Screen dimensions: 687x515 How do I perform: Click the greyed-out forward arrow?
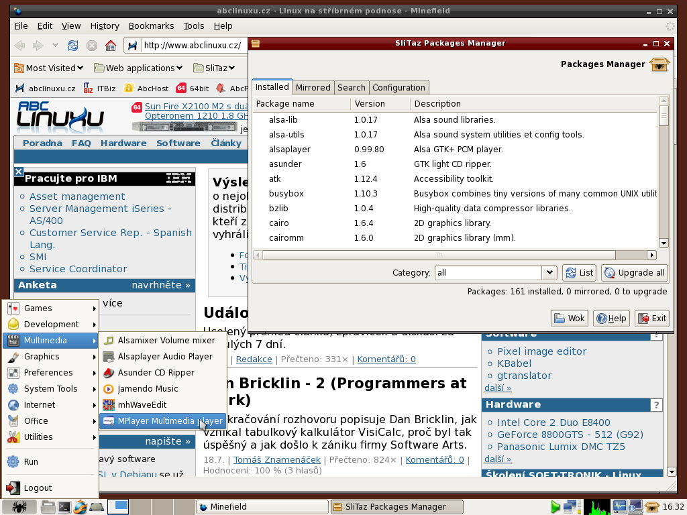(38, 45)
